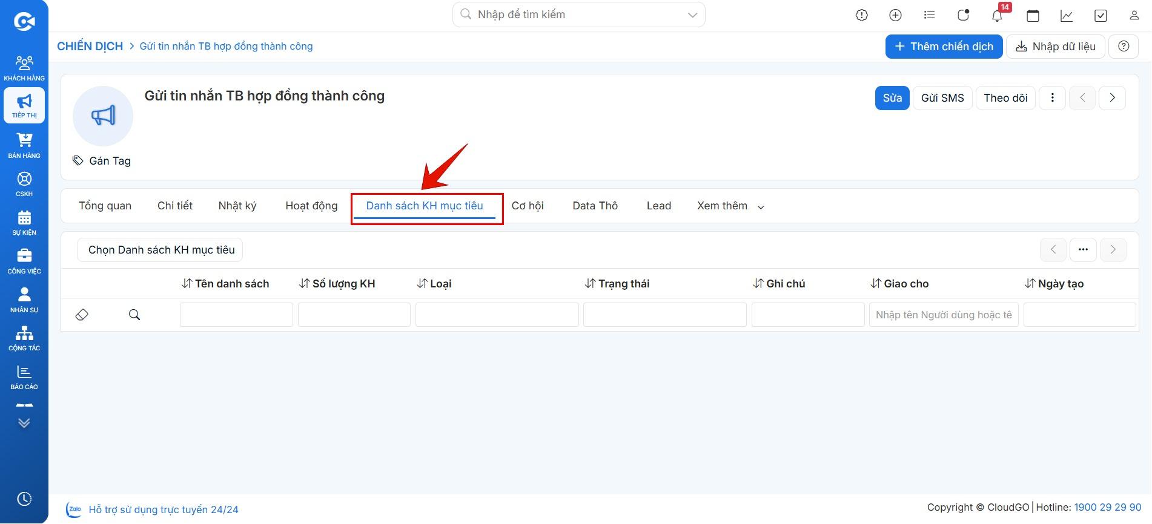Open Hỗ trợ sử dụng trực tuyến 24/24 link
Screen dimensions: 1152x524
coord(164,509)
